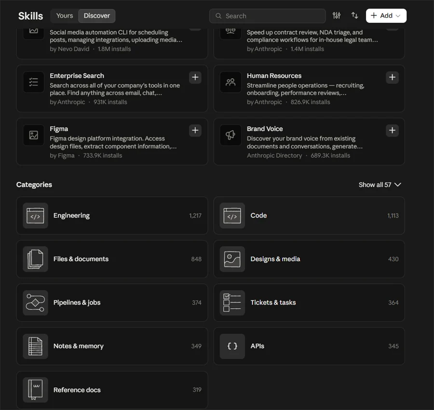Click the '689.3K installs' text
This screenshot has width=434, height=410.
pos(330,156)
